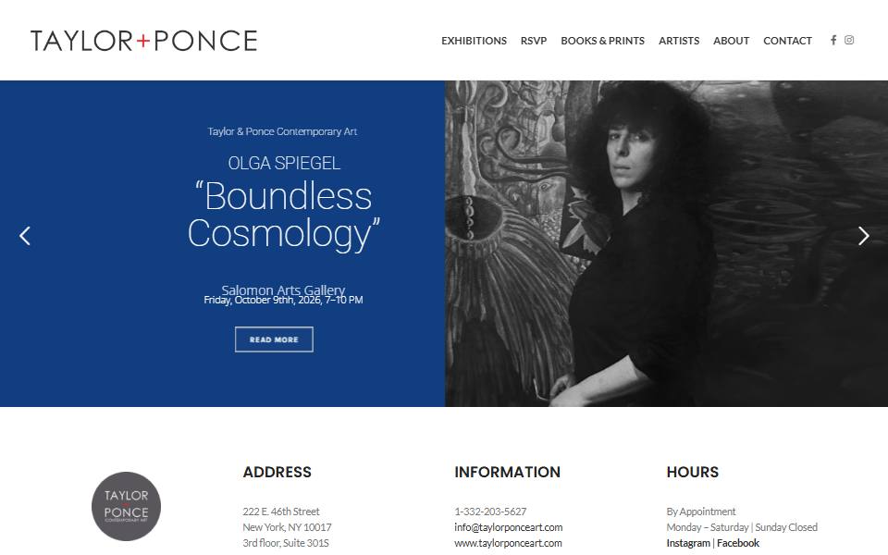Follow the Facebook link under Hours
The height and width of the screenshot is (555, 888).
click(738, 543)
